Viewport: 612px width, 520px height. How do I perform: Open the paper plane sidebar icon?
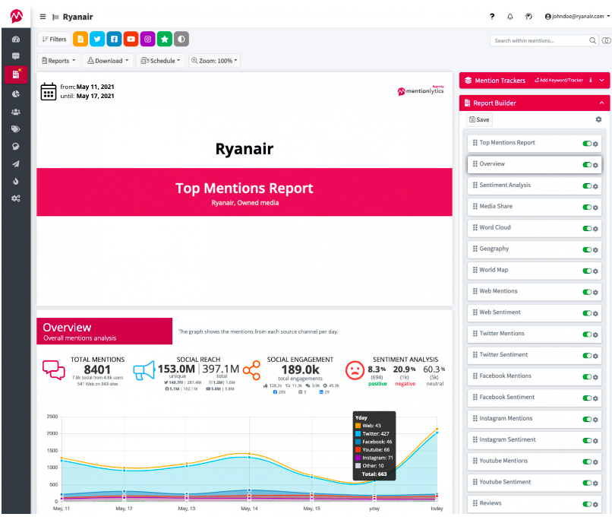pos(16,164)
